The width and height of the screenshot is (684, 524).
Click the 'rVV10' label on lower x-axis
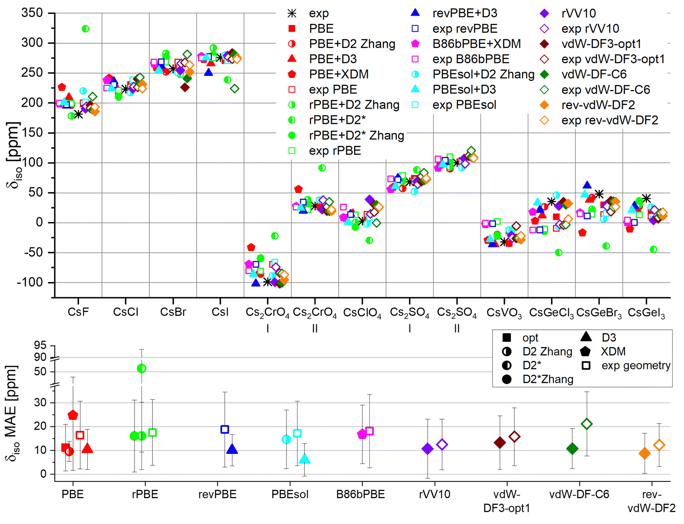click(435, 494)
